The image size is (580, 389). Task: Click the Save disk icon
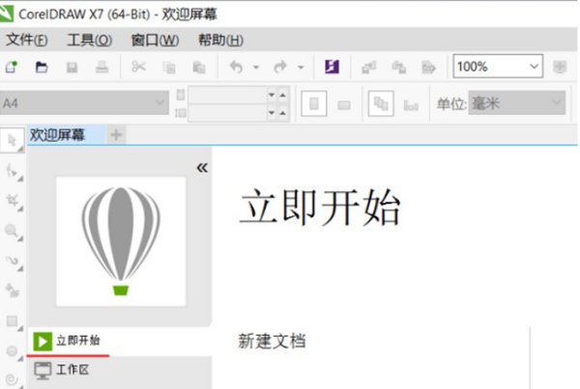72,68
